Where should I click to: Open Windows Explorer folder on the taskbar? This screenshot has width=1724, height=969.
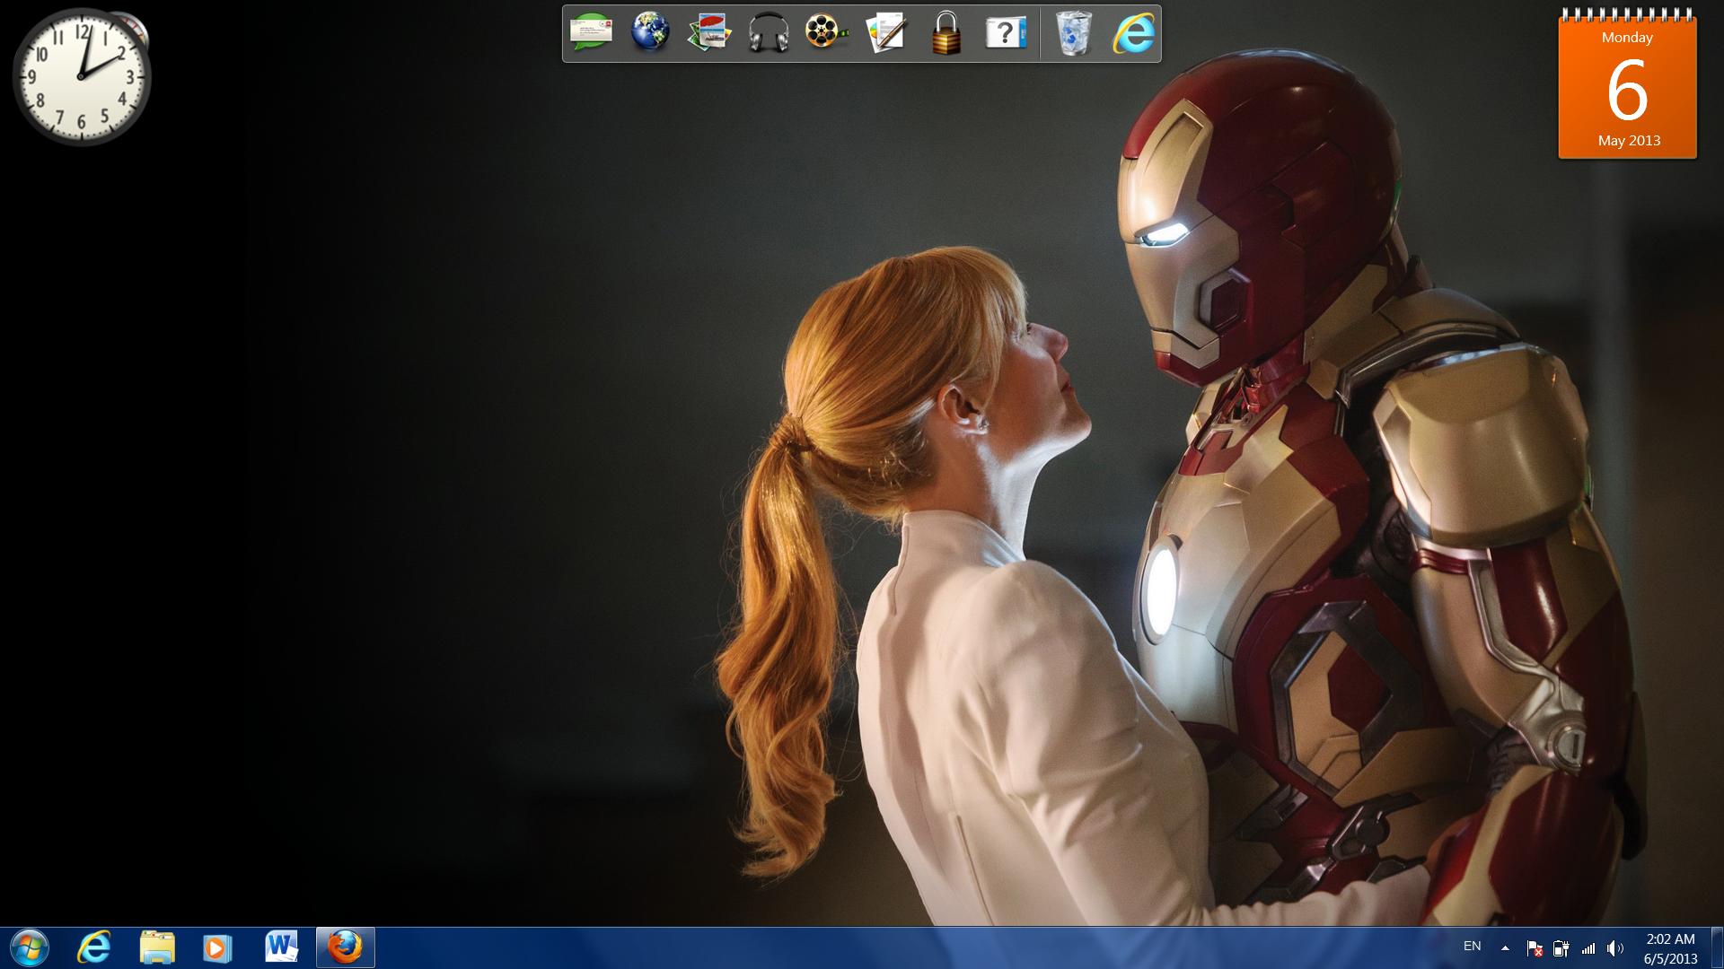pos(157,947)
